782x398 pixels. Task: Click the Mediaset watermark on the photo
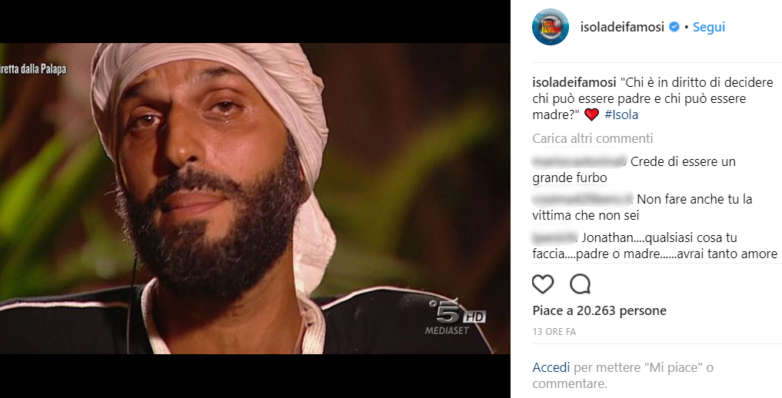pos(447,330)
